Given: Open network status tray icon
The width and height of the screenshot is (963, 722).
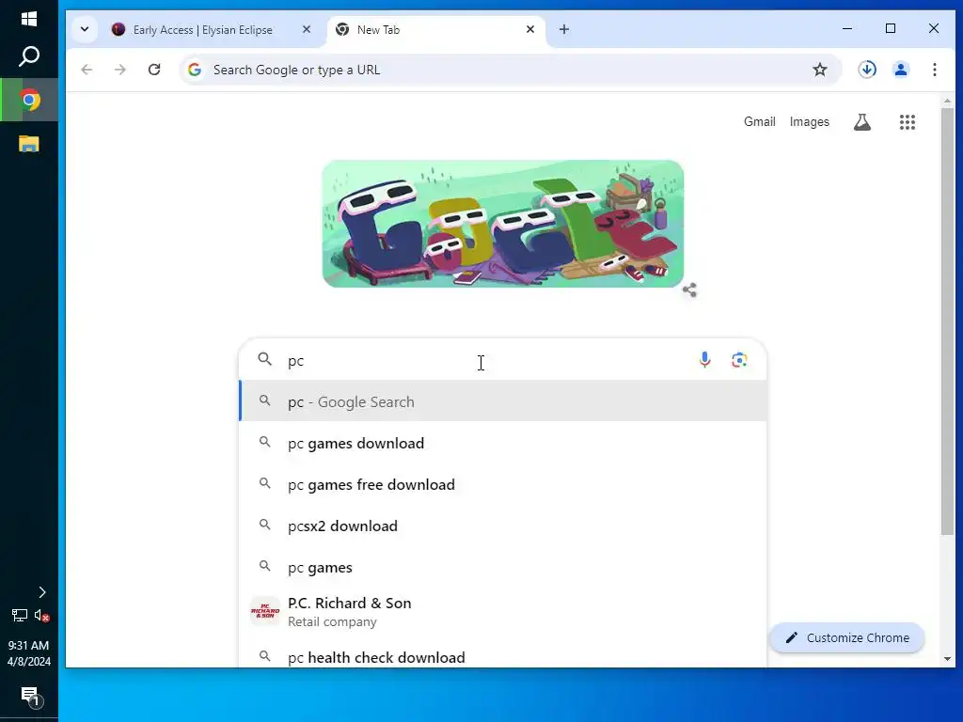Looking at the screenshot, I should 19,615.
